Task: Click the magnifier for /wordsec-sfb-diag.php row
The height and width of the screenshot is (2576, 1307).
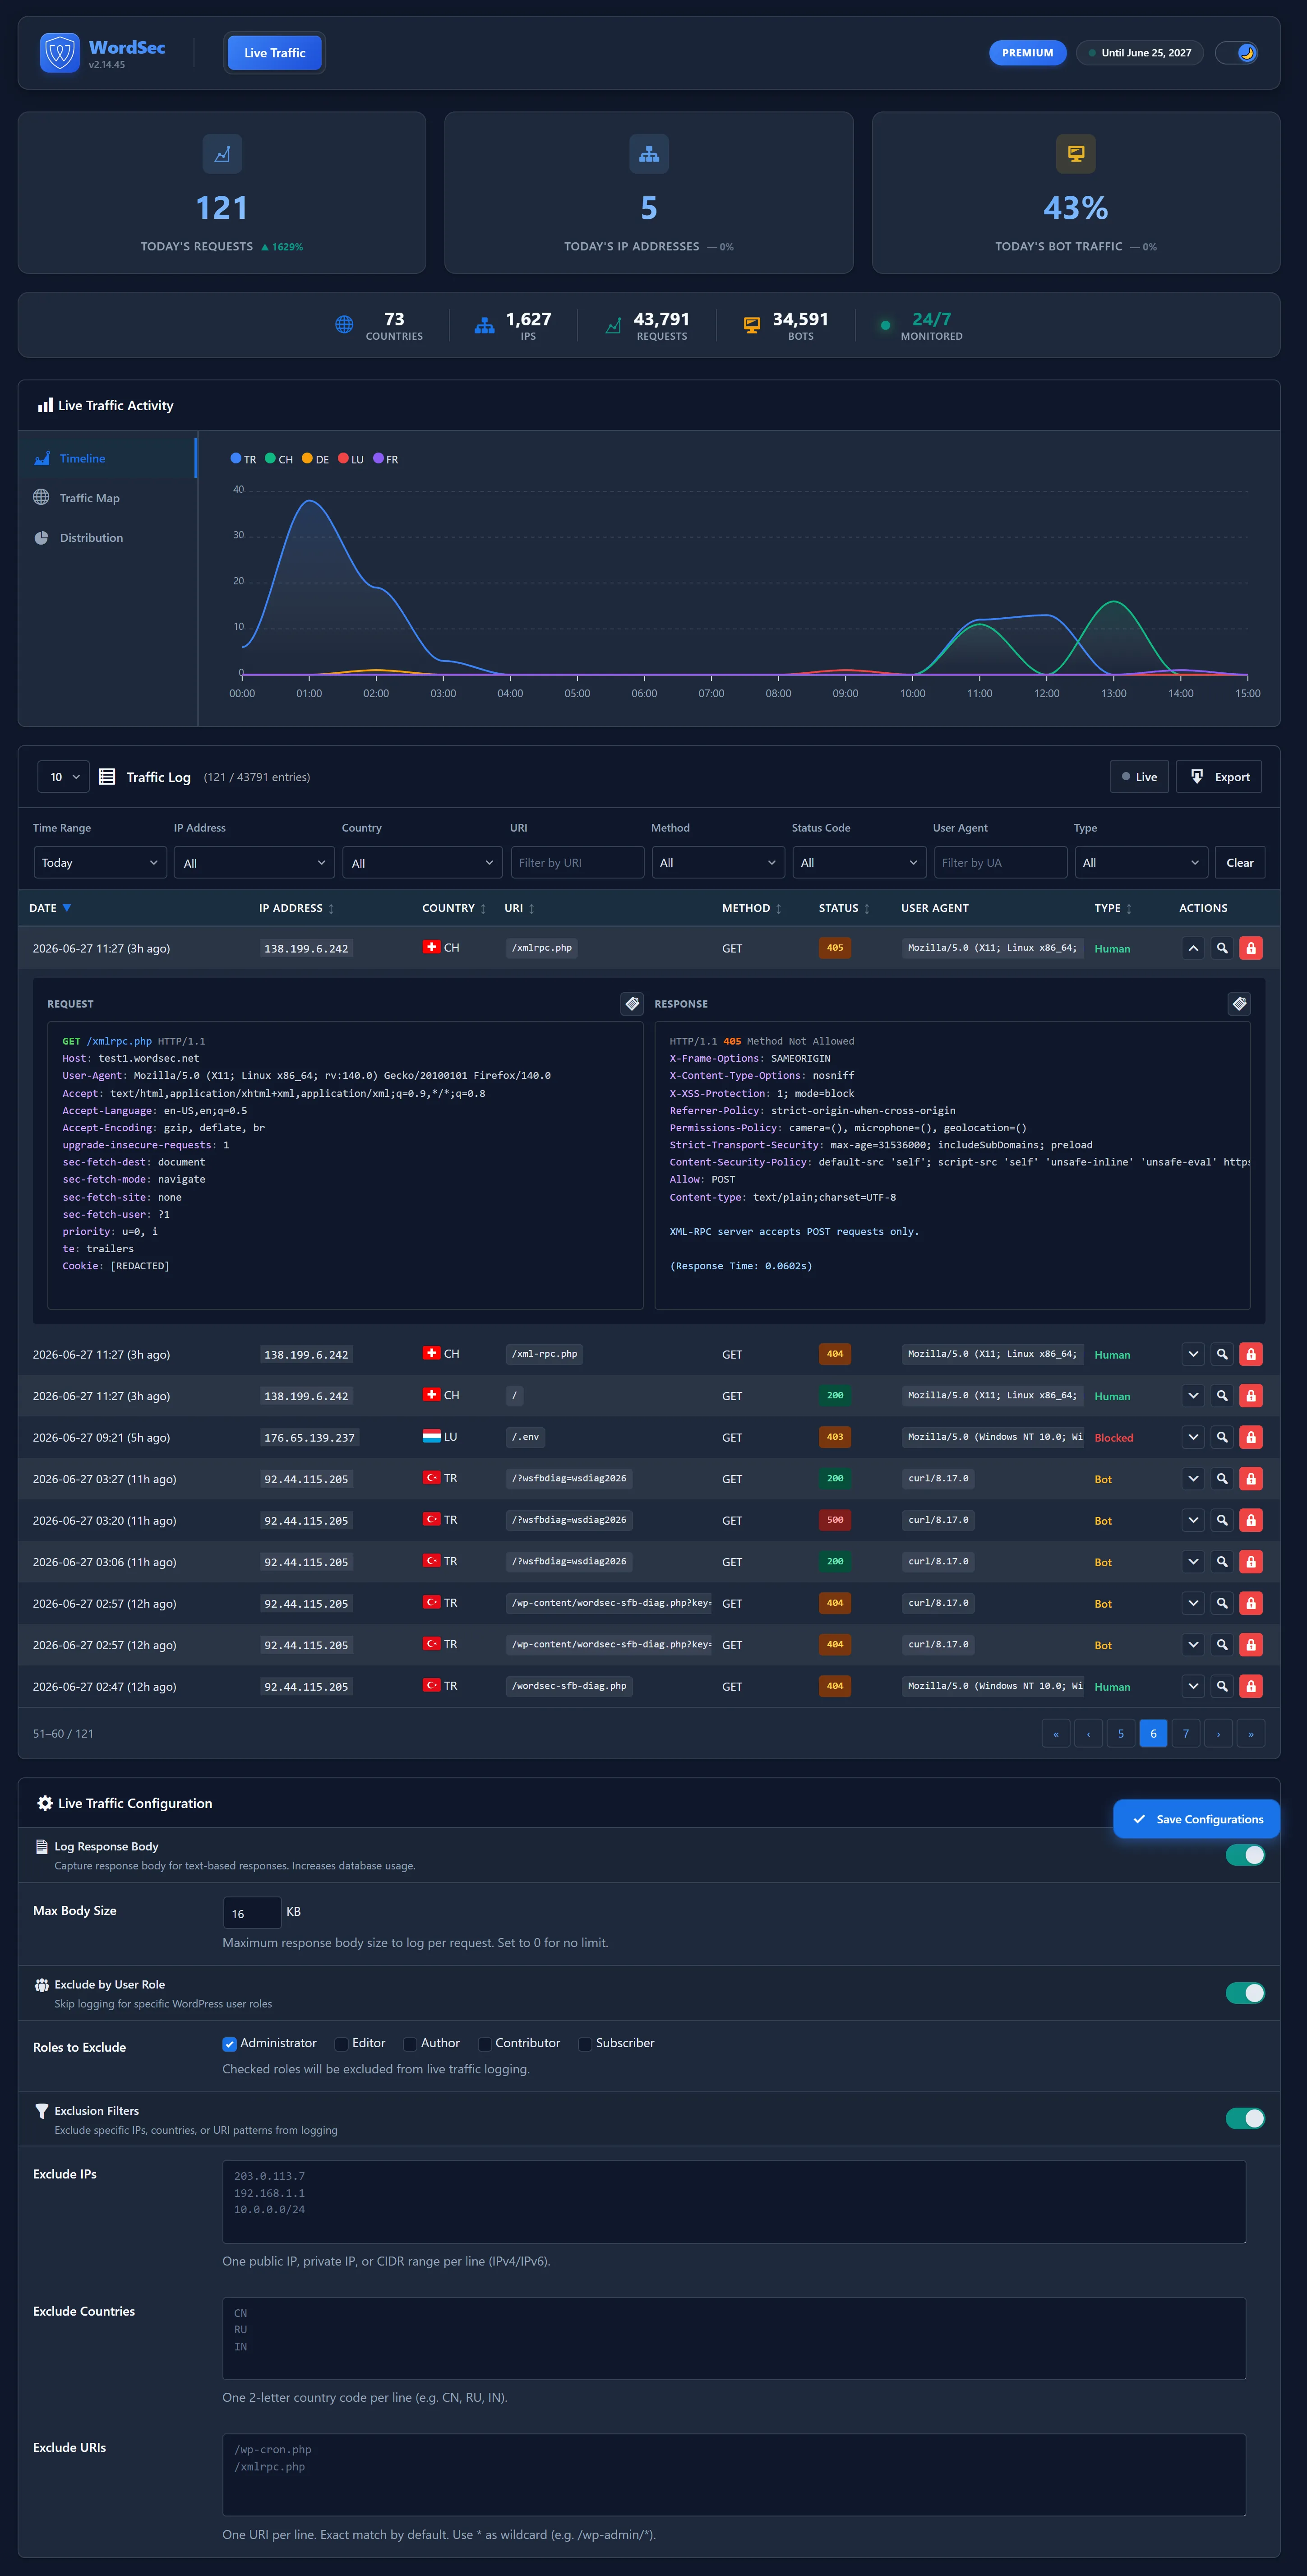Action: pyautogui.click(x=1222, y=1686)
